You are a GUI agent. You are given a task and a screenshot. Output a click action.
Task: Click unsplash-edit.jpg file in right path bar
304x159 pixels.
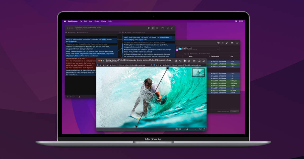186,65
